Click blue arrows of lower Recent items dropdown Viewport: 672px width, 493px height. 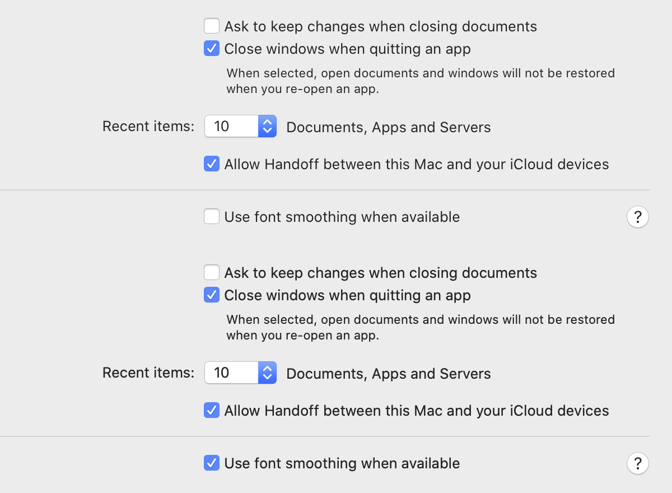pyautogui.click(x=267, y=373)
